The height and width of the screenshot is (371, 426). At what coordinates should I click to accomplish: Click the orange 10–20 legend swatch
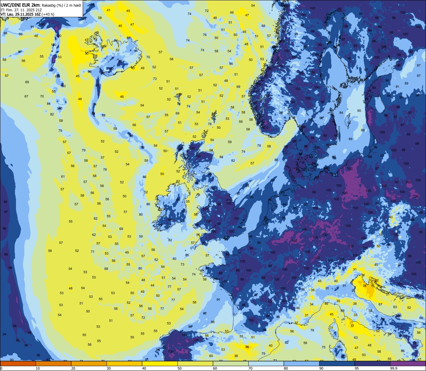(53, 363)
